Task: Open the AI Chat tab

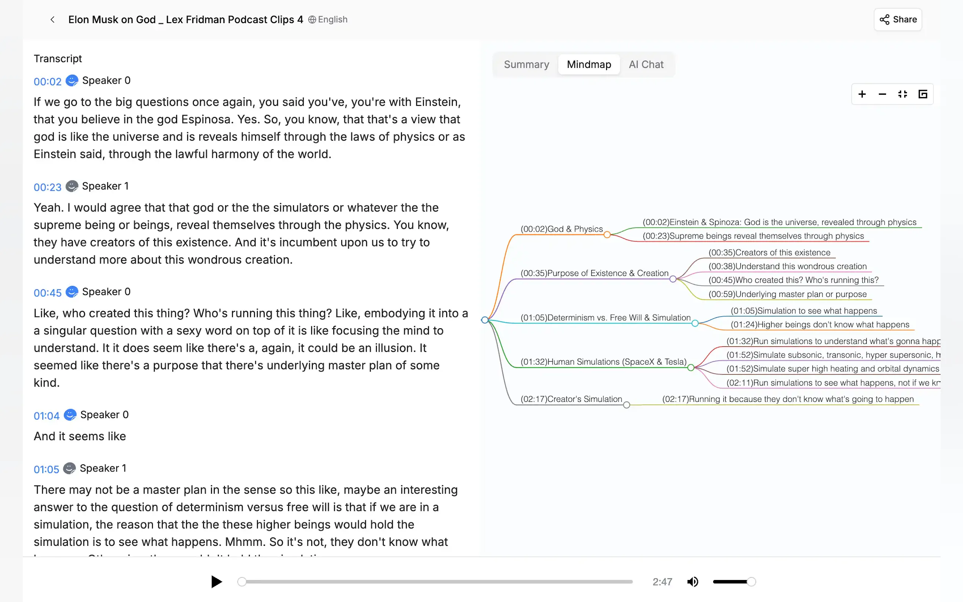Action: coord(646,64)
